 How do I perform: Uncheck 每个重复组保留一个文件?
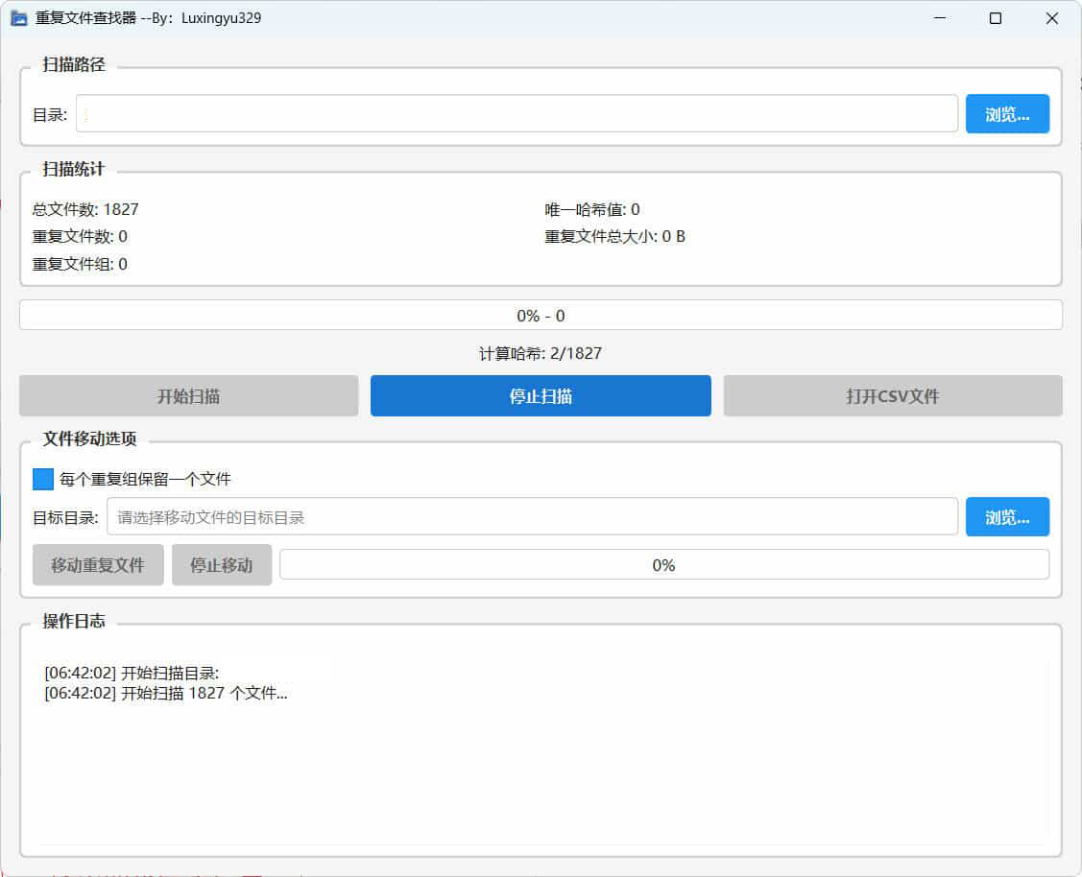tap(42, 478)
